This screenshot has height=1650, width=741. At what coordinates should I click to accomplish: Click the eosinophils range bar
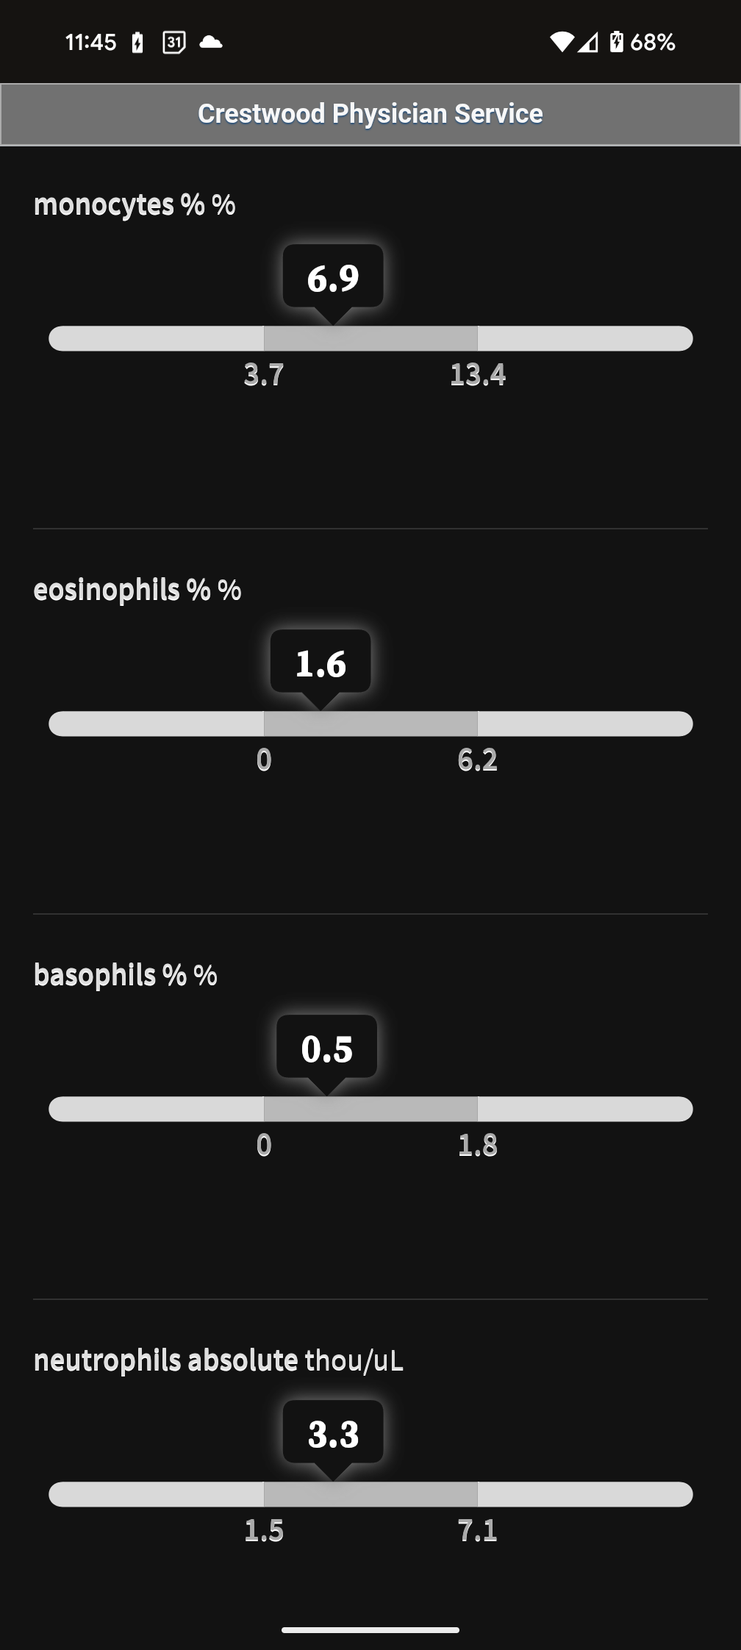[370, 724]
